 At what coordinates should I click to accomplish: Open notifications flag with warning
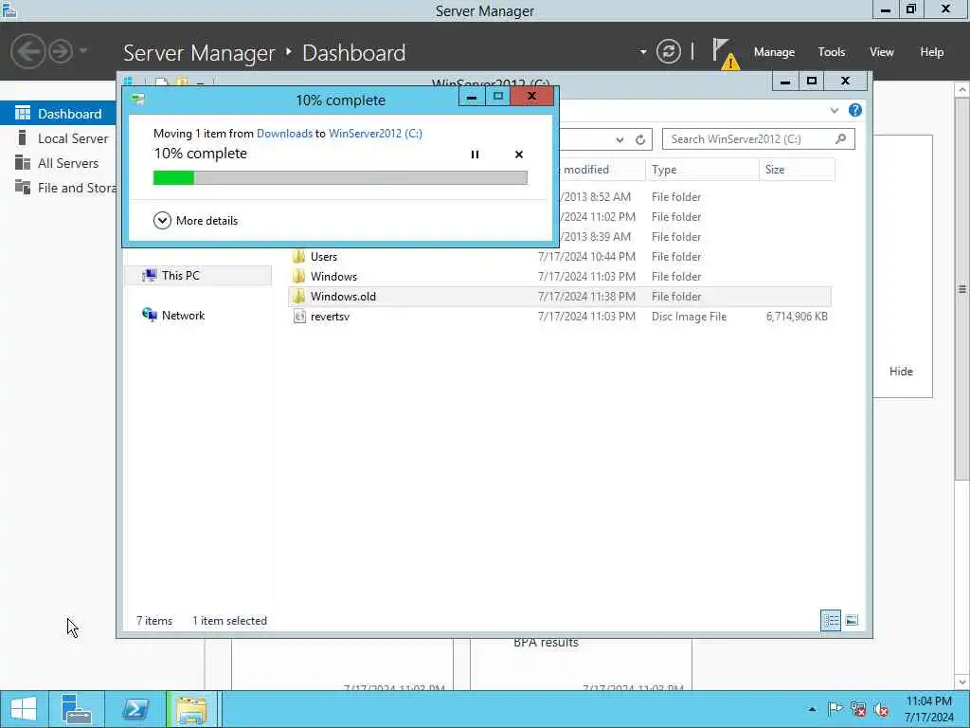725,53
